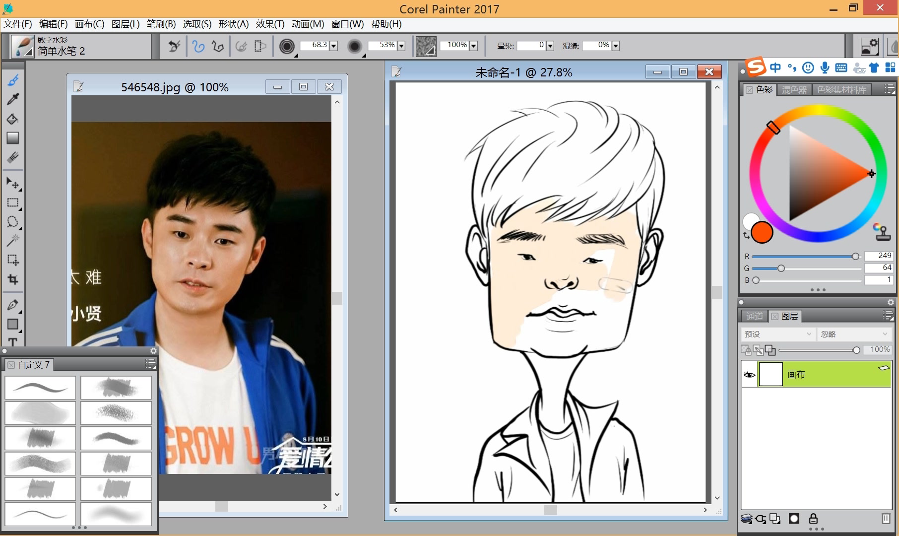Open the 笔刷(B) menu
Image resolution: width=899 pixels, height=536 pixels.
click(x=161, y=24)
